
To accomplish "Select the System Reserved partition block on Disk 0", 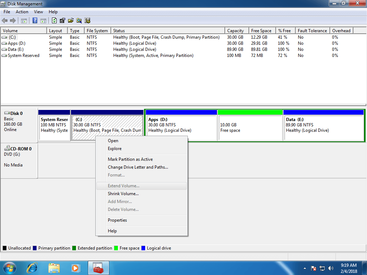I will point(54,125).
